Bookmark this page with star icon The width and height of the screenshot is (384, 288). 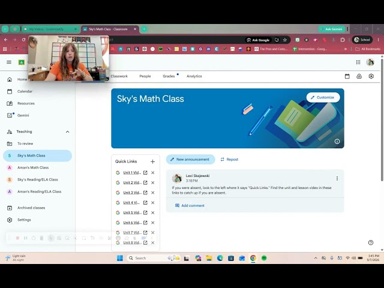[x=284, y=40]
